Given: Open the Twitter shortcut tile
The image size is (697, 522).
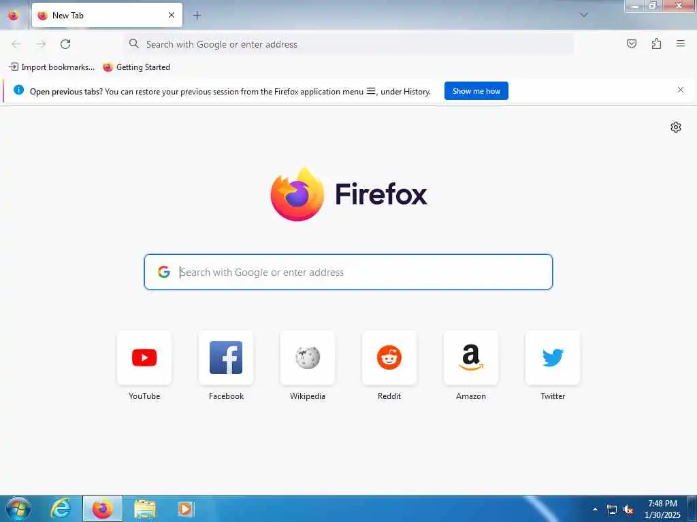Looking at the screenshot, I should (x=553, y=358).
